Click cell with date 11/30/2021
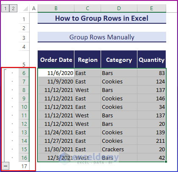The width and height of the screenshot is (178, 172). coord(56,149)
